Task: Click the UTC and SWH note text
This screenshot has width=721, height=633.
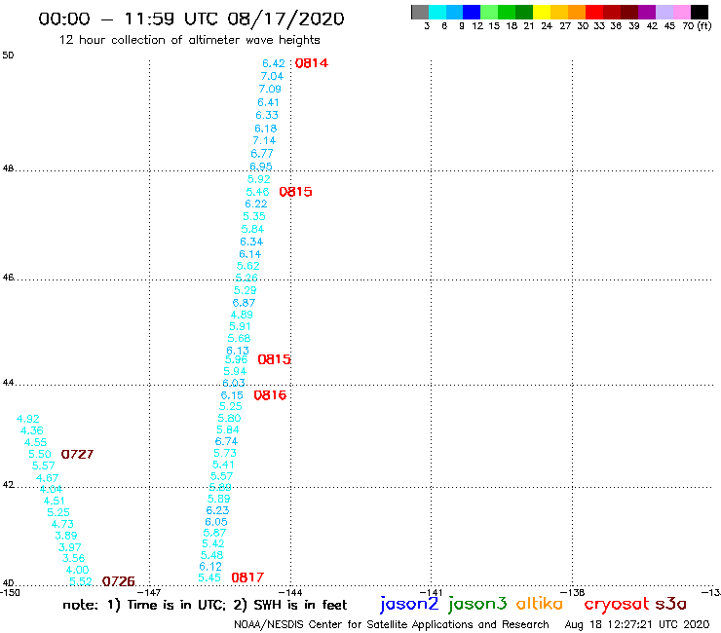Action: pyautogui.click(x=205, y=605)
